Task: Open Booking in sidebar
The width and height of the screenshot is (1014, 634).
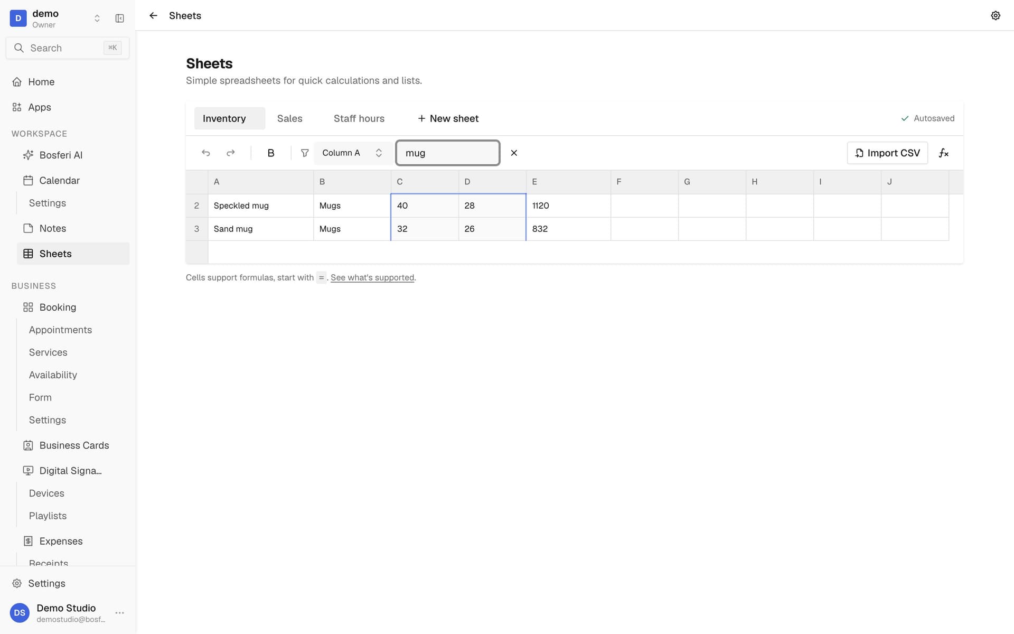Action: point(73,307)
